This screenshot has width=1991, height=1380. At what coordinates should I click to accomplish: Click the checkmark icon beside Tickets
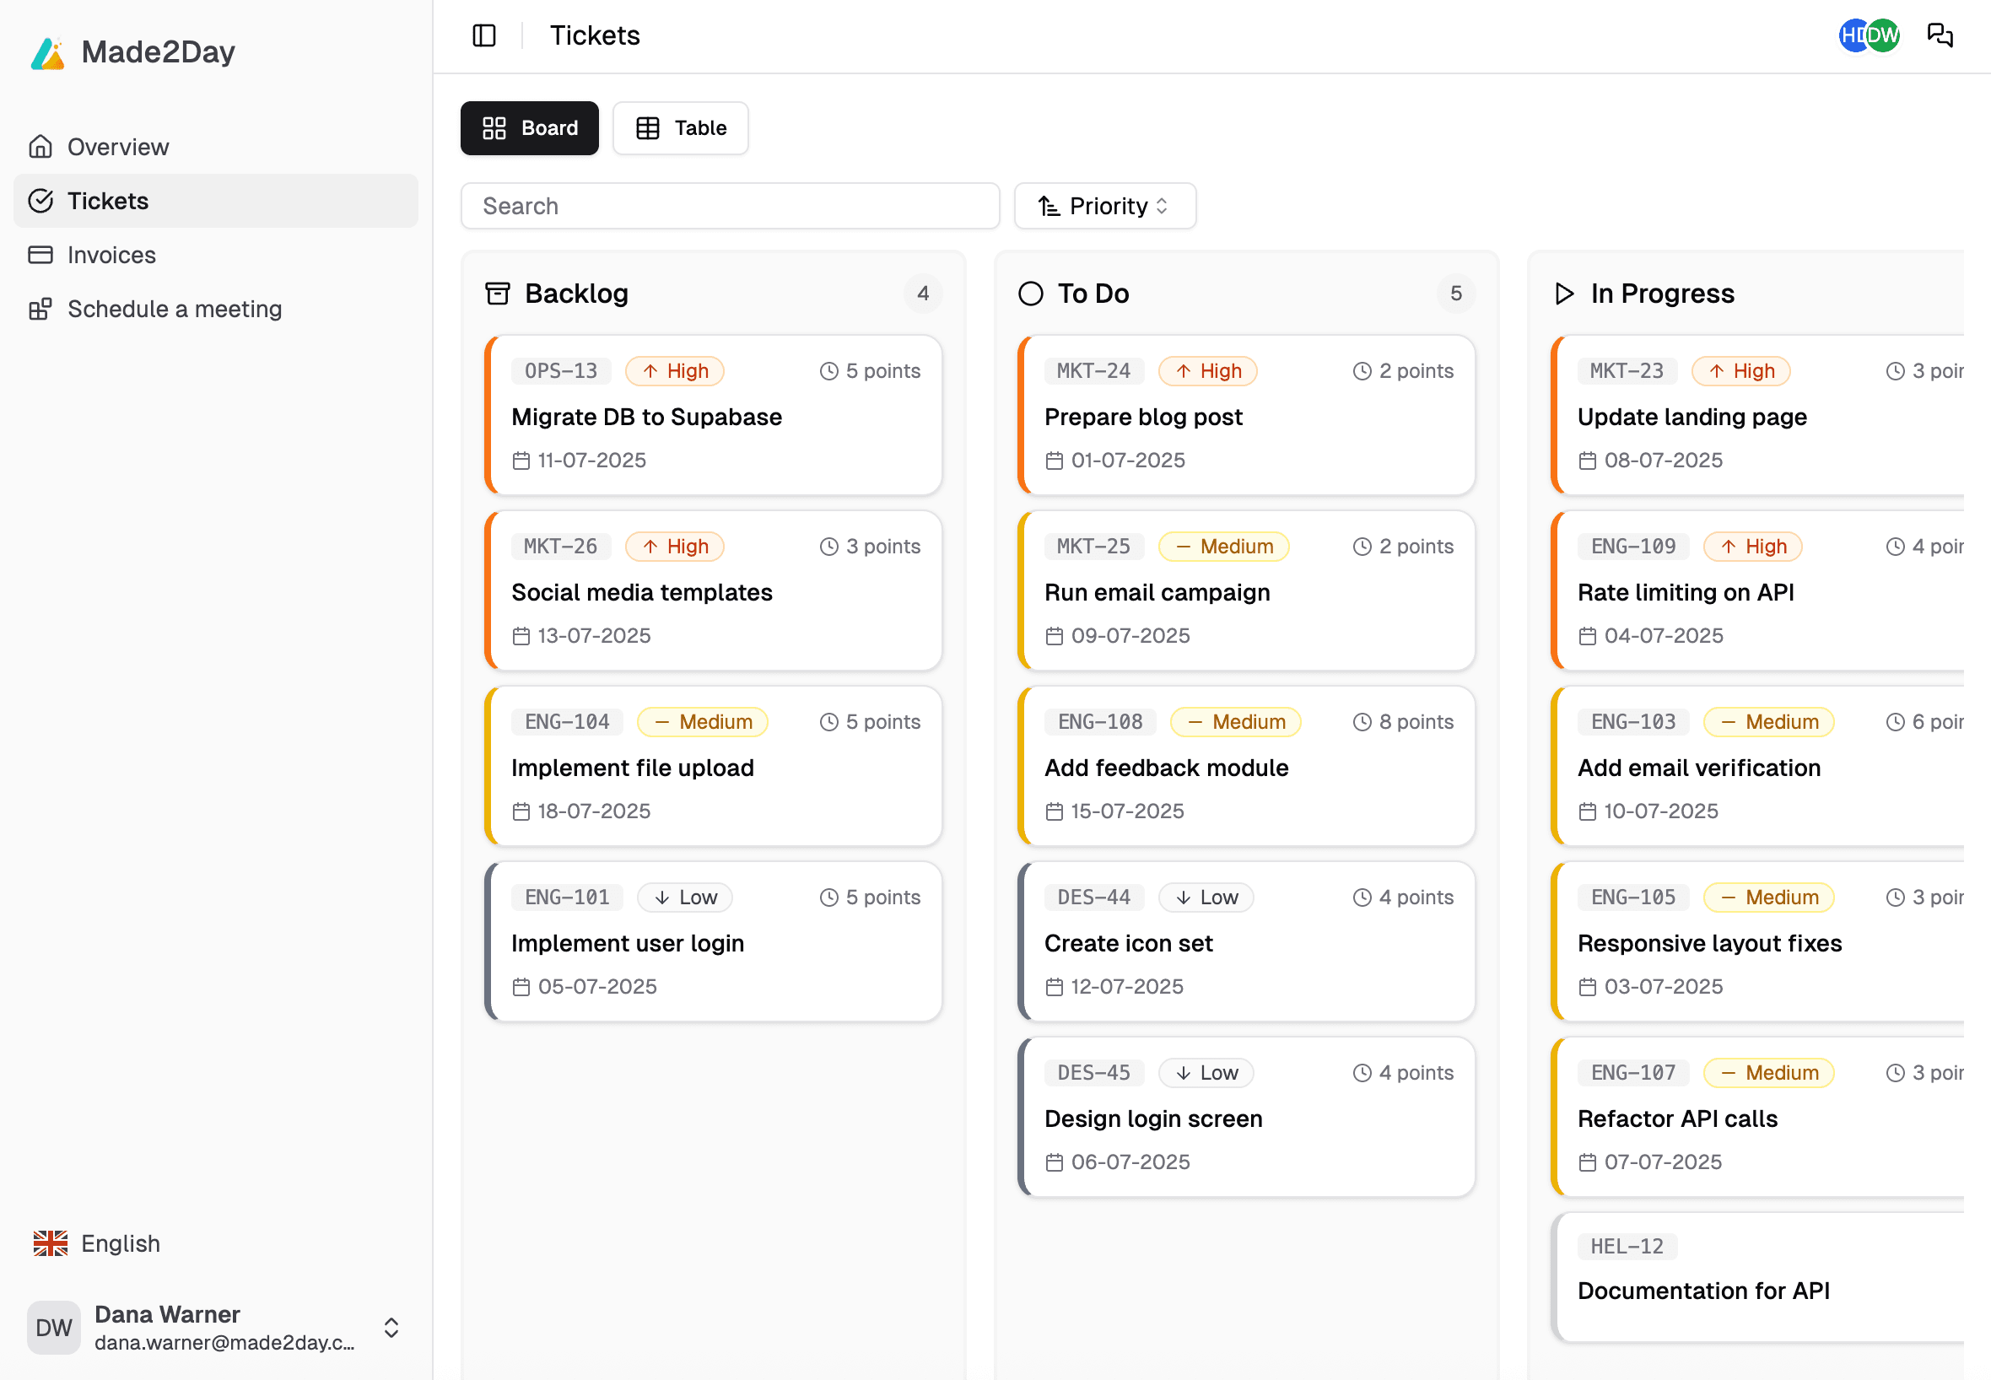pyautogui.click(x=40, y=201)
